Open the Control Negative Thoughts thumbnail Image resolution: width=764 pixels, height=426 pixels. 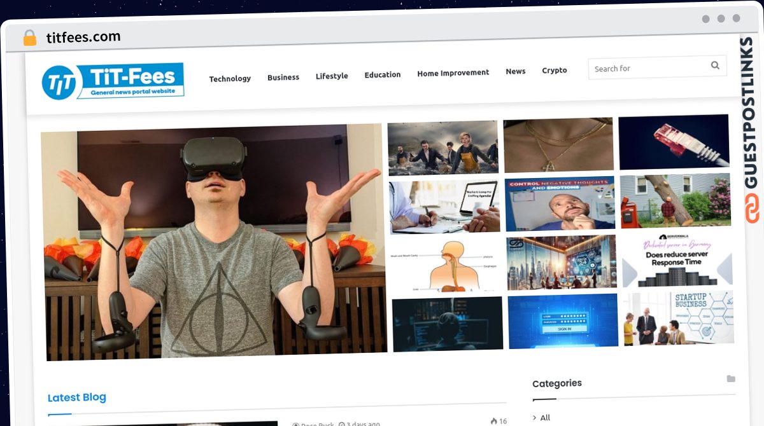pos(560,203)
